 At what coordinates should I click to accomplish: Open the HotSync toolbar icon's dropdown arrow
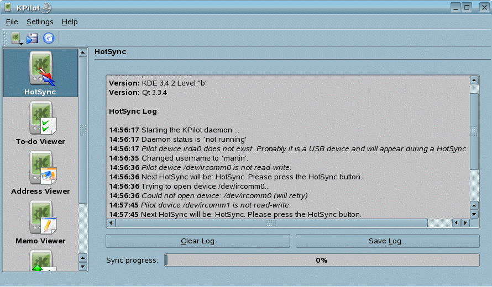click(x=22, y=44)
